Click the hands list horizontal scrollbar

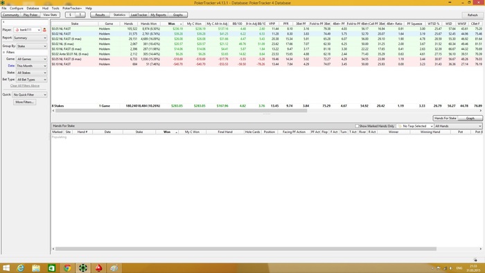[x=246, y=249]
